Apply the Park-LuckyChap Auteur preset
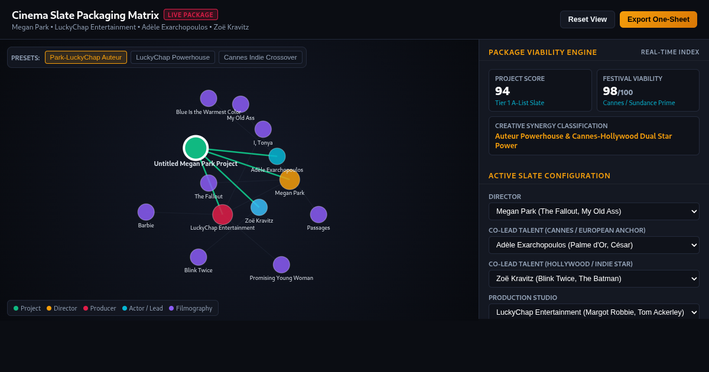The width and height of the screenshot is (709, 372). click(86, 57)
